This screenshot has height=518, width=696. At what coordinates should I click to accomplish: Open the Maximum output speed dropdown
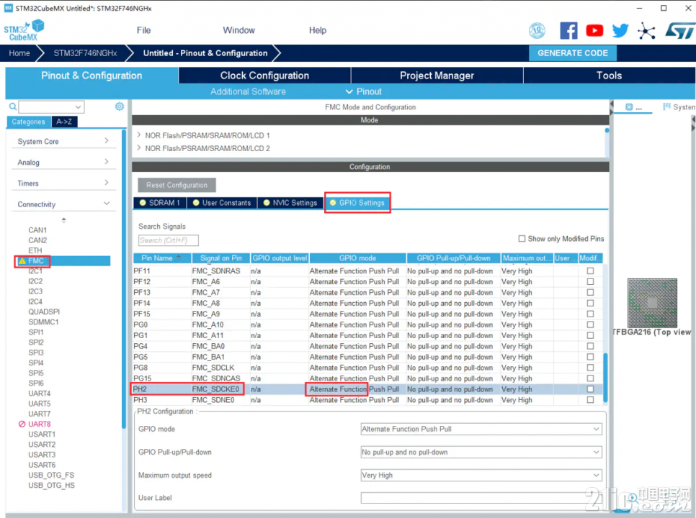click(481, 475)
